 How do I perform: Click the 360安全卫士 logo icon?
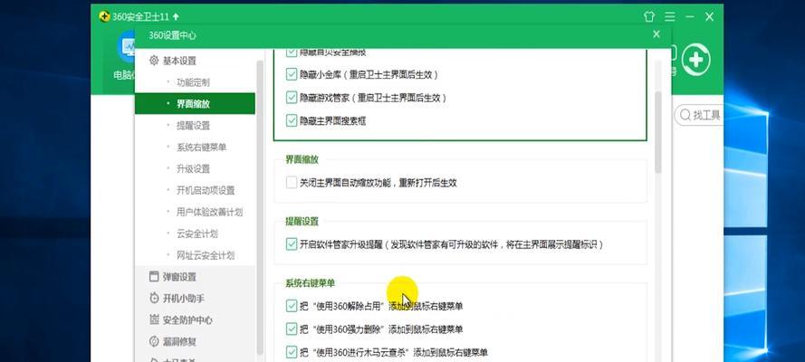pos(105,17)
